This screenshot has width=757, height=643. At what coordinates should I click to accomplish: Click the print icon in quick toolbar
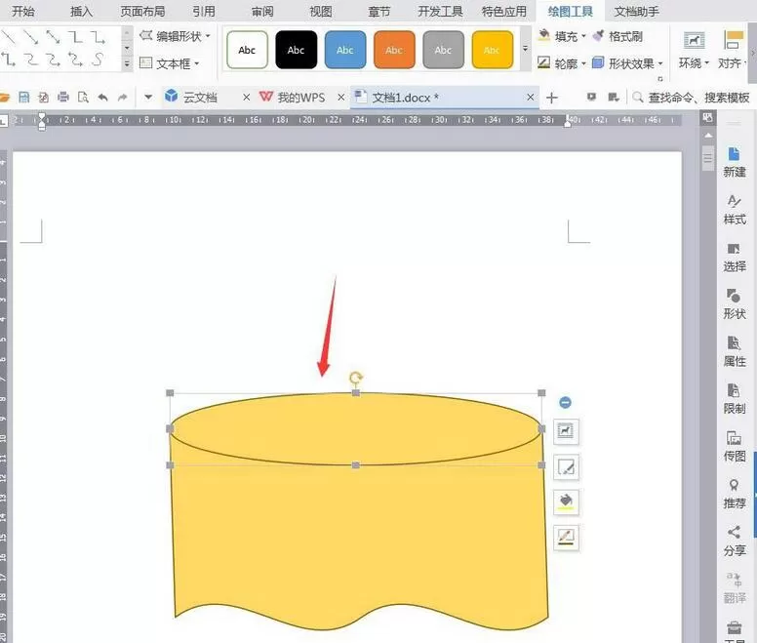62,98
